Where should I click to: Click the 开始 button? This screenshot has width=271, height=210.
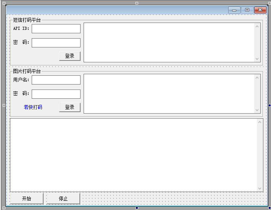pyautogui.click(x=26, y=199)
